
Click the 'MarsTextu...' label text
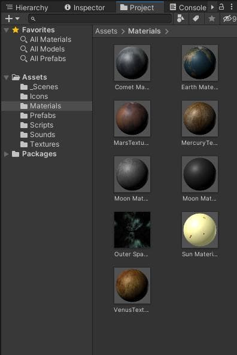(131, 143)
